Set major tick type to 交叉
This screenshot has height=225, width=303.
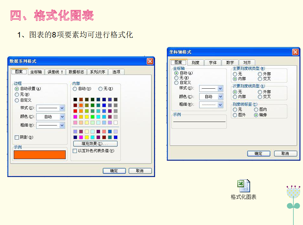[x=260, y=79]
